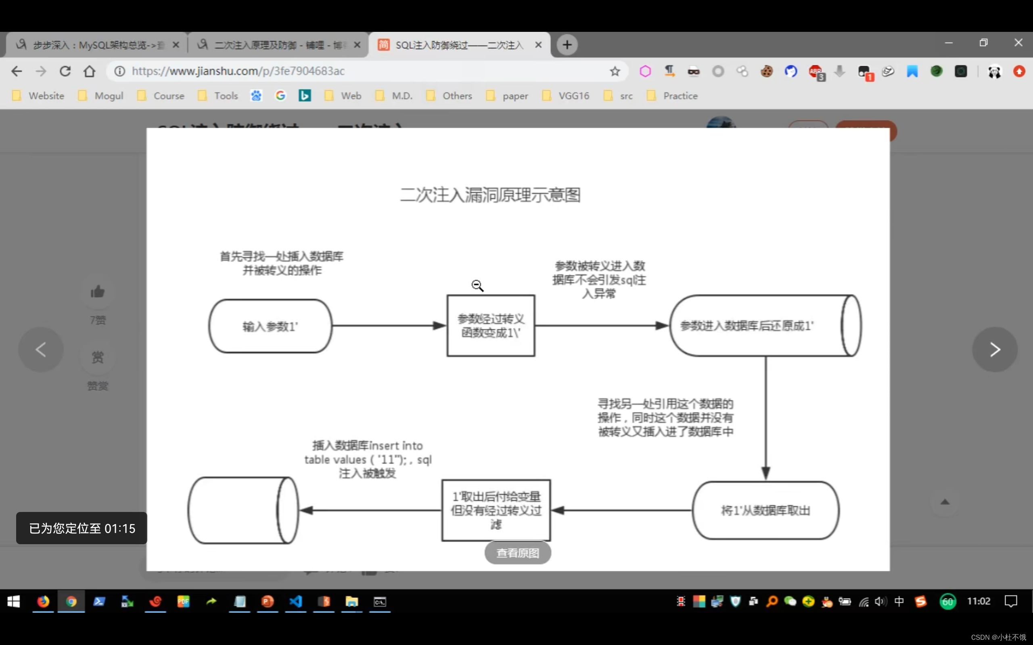Screen dimensions: 1033x645
Task: Open the blue bookmark clipper extension
Action: tap(912, 71)
